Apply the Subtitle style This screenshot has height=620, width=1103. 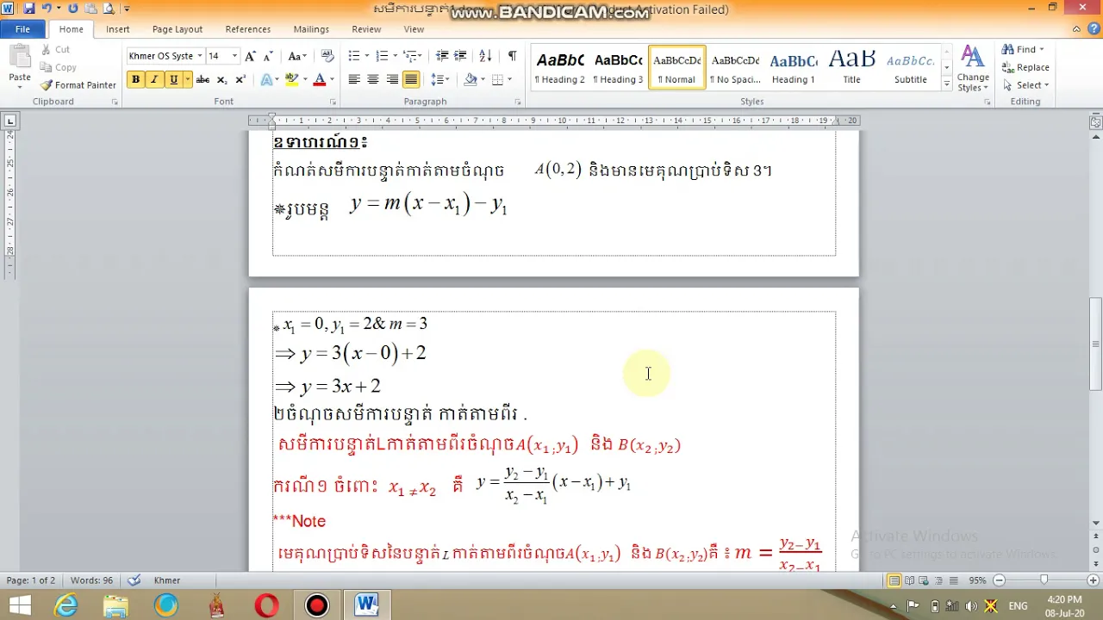click(x=910, y=68)
